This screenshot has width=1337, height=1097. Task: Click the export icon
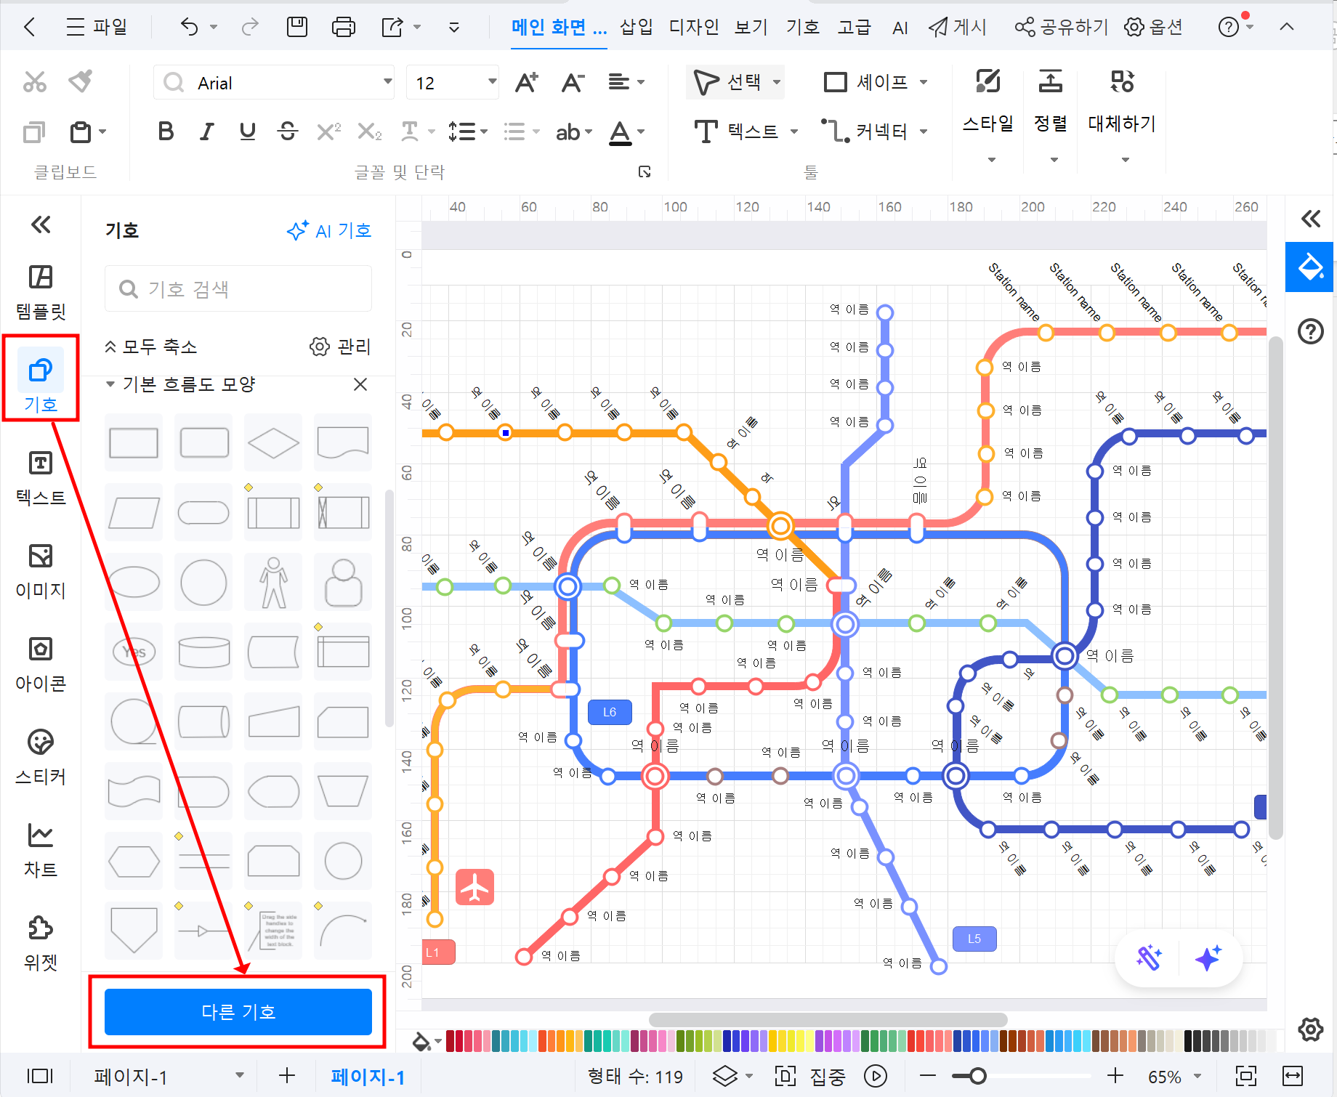pyautogui.click(x=392, y=28)
